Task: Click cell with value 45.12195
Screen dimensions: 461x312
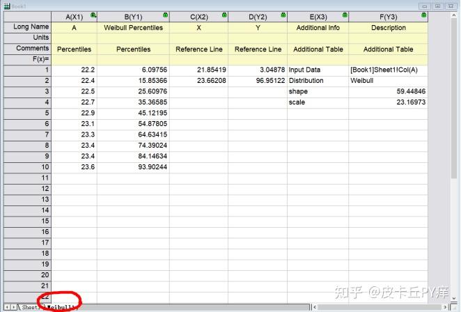Action: click(133, 113)
